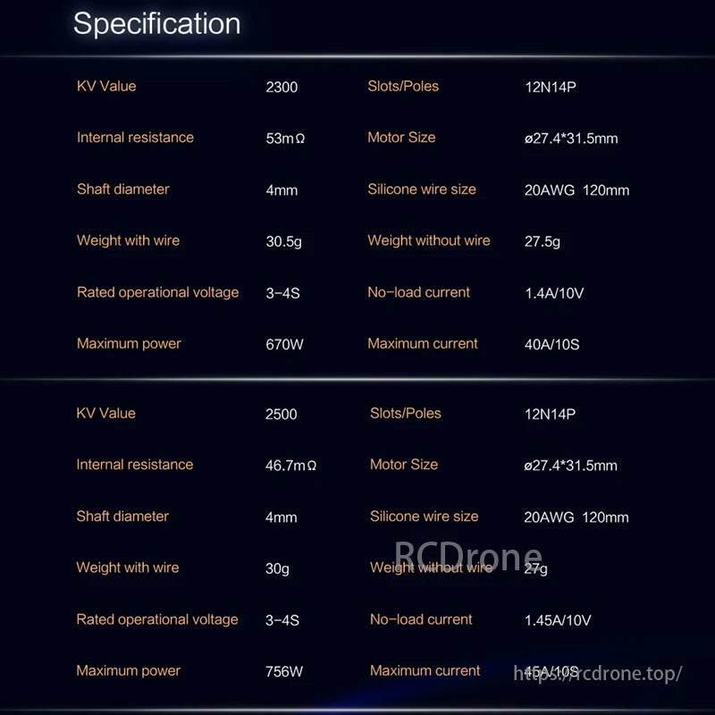The image size is (715, 715).
Task: Click Maximum power label beside 670W
Action: [129, 344]
